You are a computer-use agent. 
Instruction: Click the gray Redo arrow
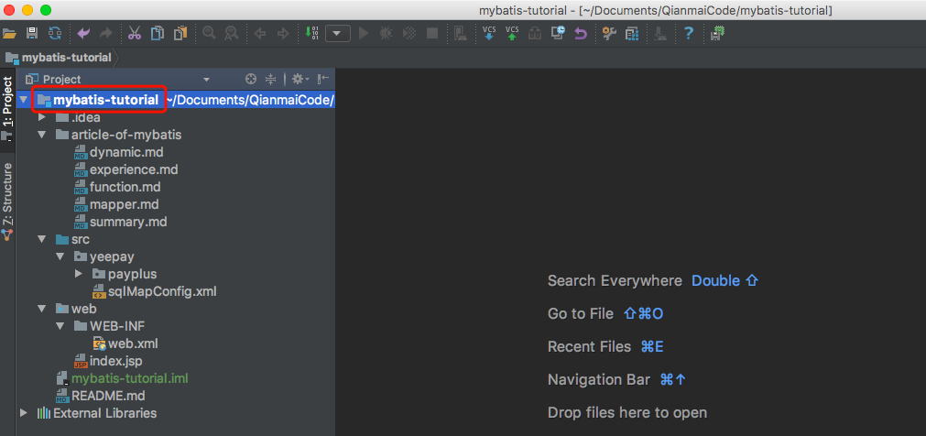[106, 34]
